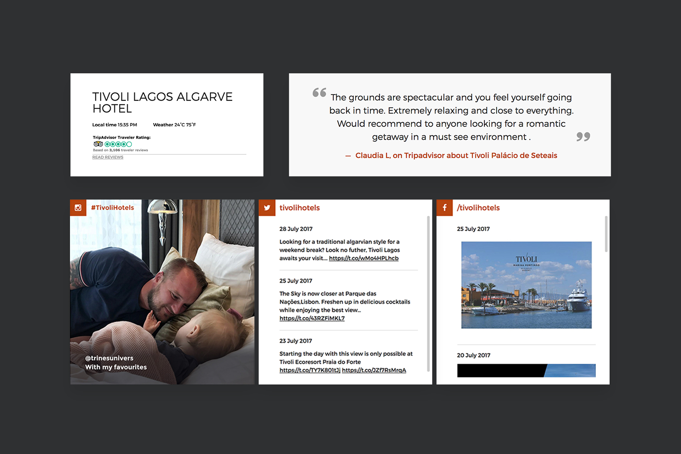Image resolution: width=681 pixels, height=454 pixels.
Task: Click the TIVOLI LAGOS ALGARVE HOTEL title
Action: pyautogui.click(x=162, y=103)
